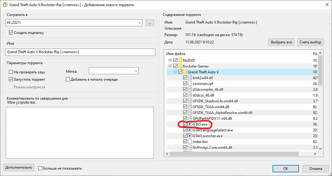Viewport: 332px width, 176px height.
Task: Deselect the index.bin checkbox
Action: 185,142
